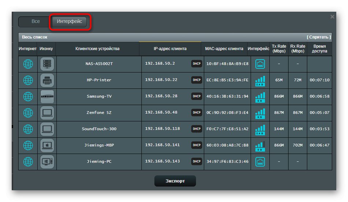Click the 5G Wi-Fi signal icon for Samsung-TV

pyautogui.click(x=260, y=97)
